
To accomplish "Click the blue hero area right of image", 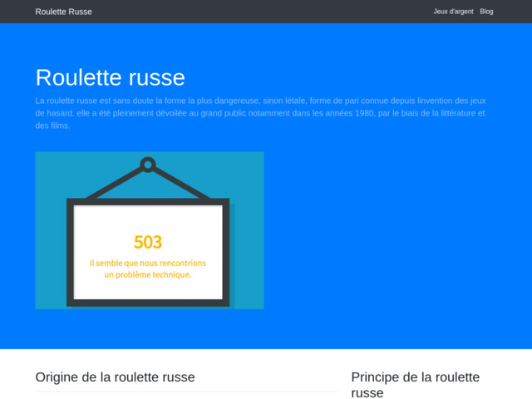I will pyautogui.click(x=391, y=233).
